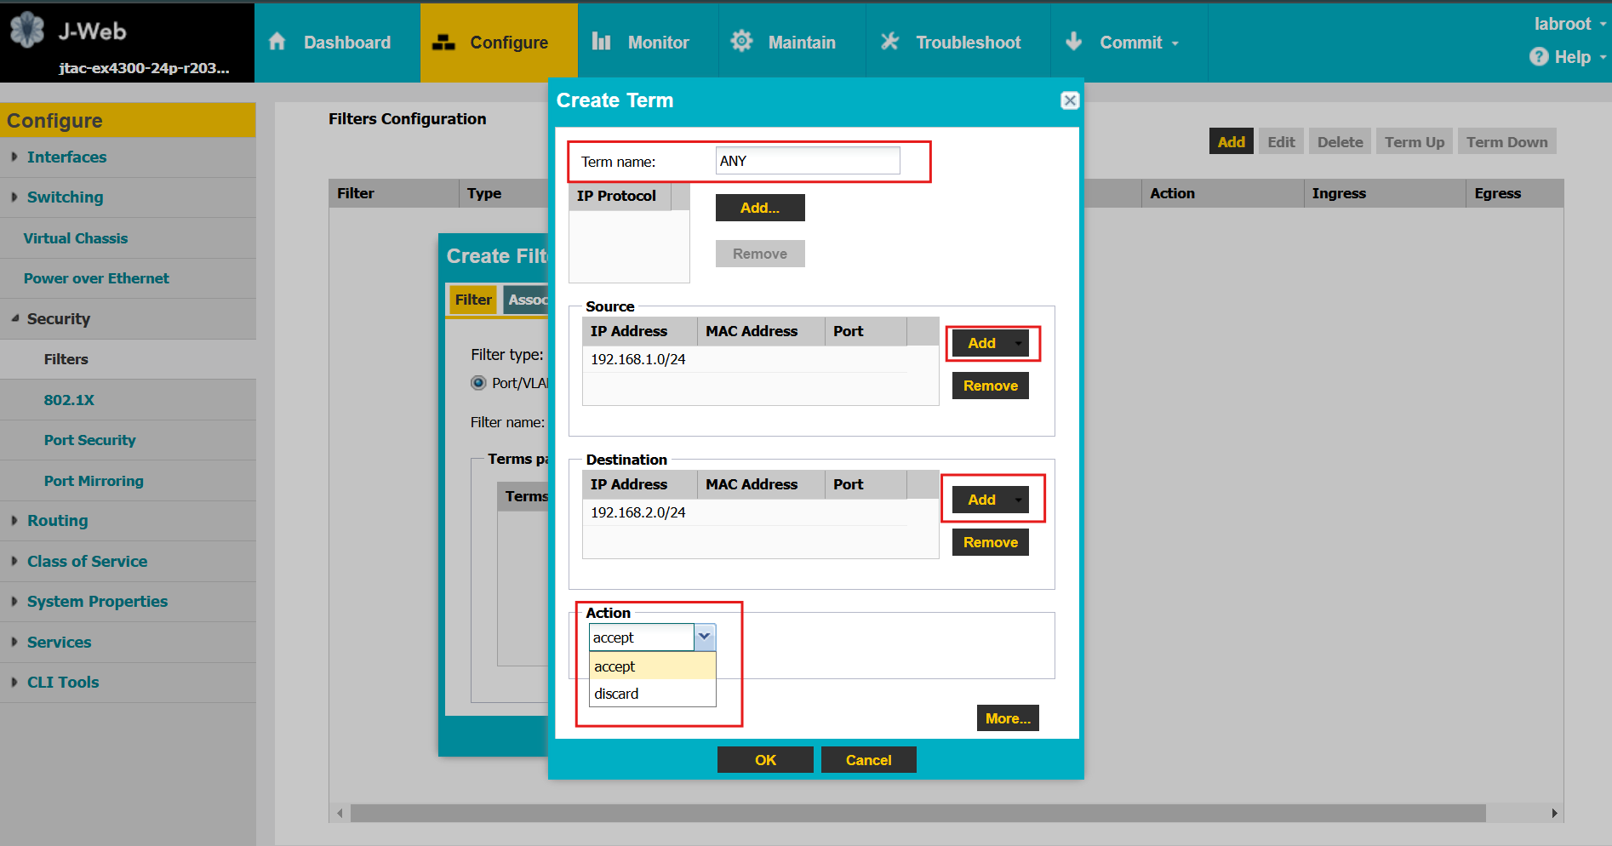The width and height of the screenshot is (1612, 846).
Task: Switch to the Filter tab in Create Filter
Action: 473,299
